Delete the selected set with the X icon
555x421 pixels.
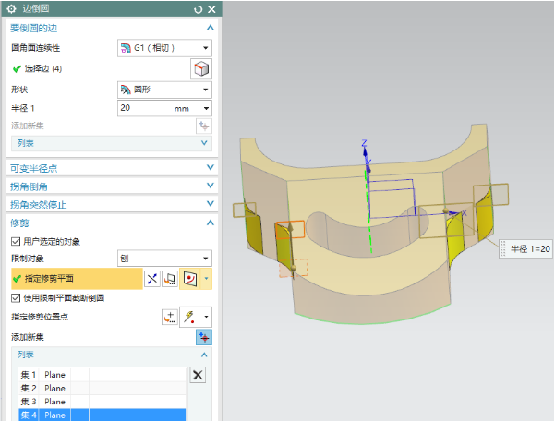(x=198, y=374)
